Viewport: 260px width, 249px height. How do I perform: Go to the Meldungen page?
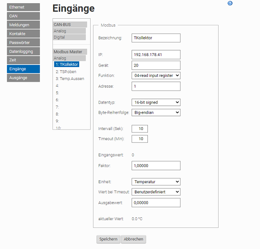click(x=23, y=25)
